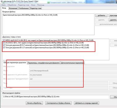Click the Обзор button beside Теги field
117x108 pixels.
tap(113, 83)
